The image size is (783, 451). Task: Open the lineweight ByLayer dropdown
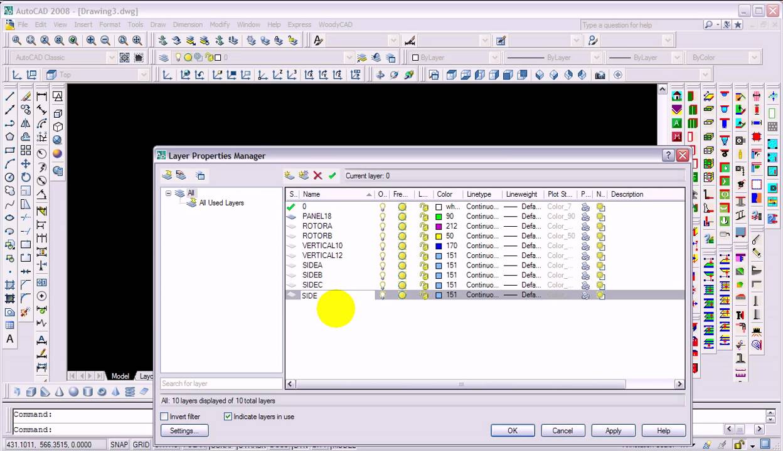tap(676, 57)
